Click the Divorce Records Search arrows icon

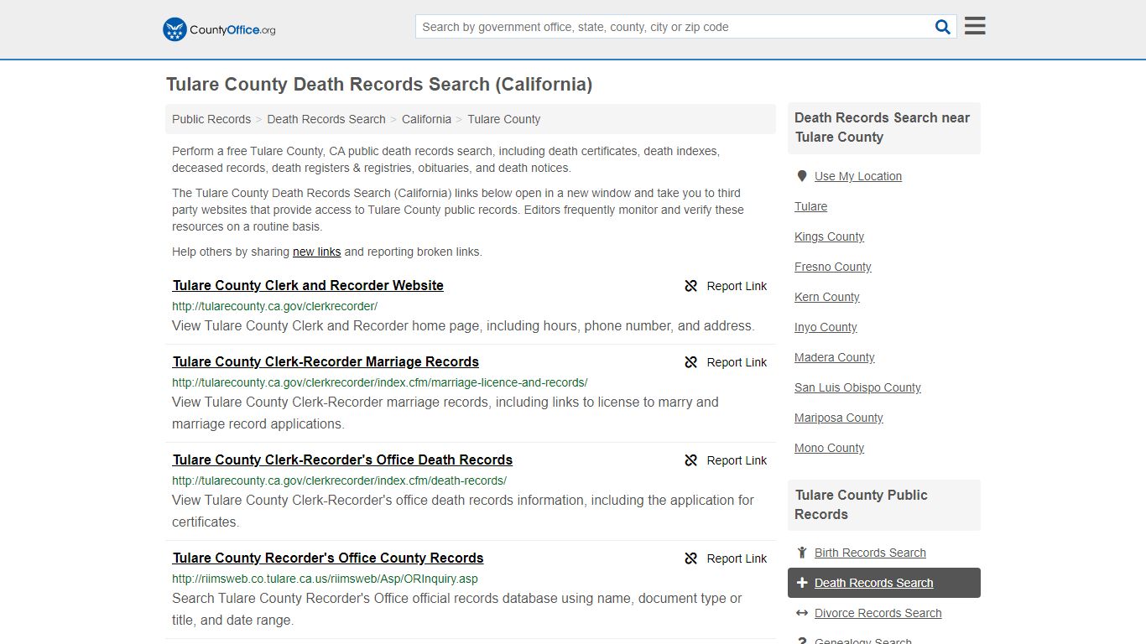(802, 613)
